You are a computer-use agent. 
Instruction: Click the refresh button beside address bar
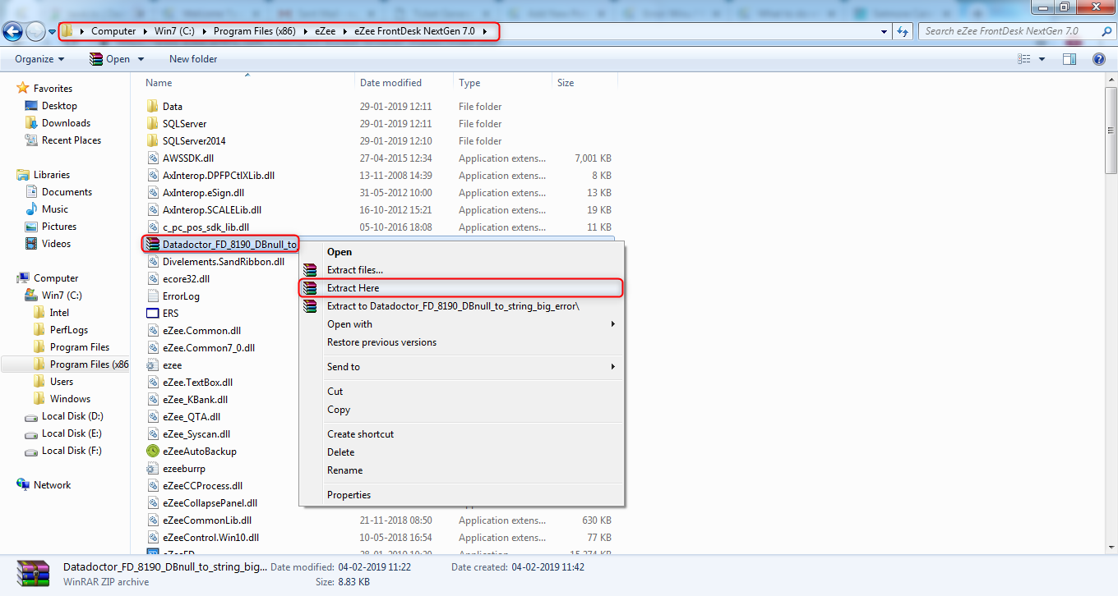(x=903, y=31)
